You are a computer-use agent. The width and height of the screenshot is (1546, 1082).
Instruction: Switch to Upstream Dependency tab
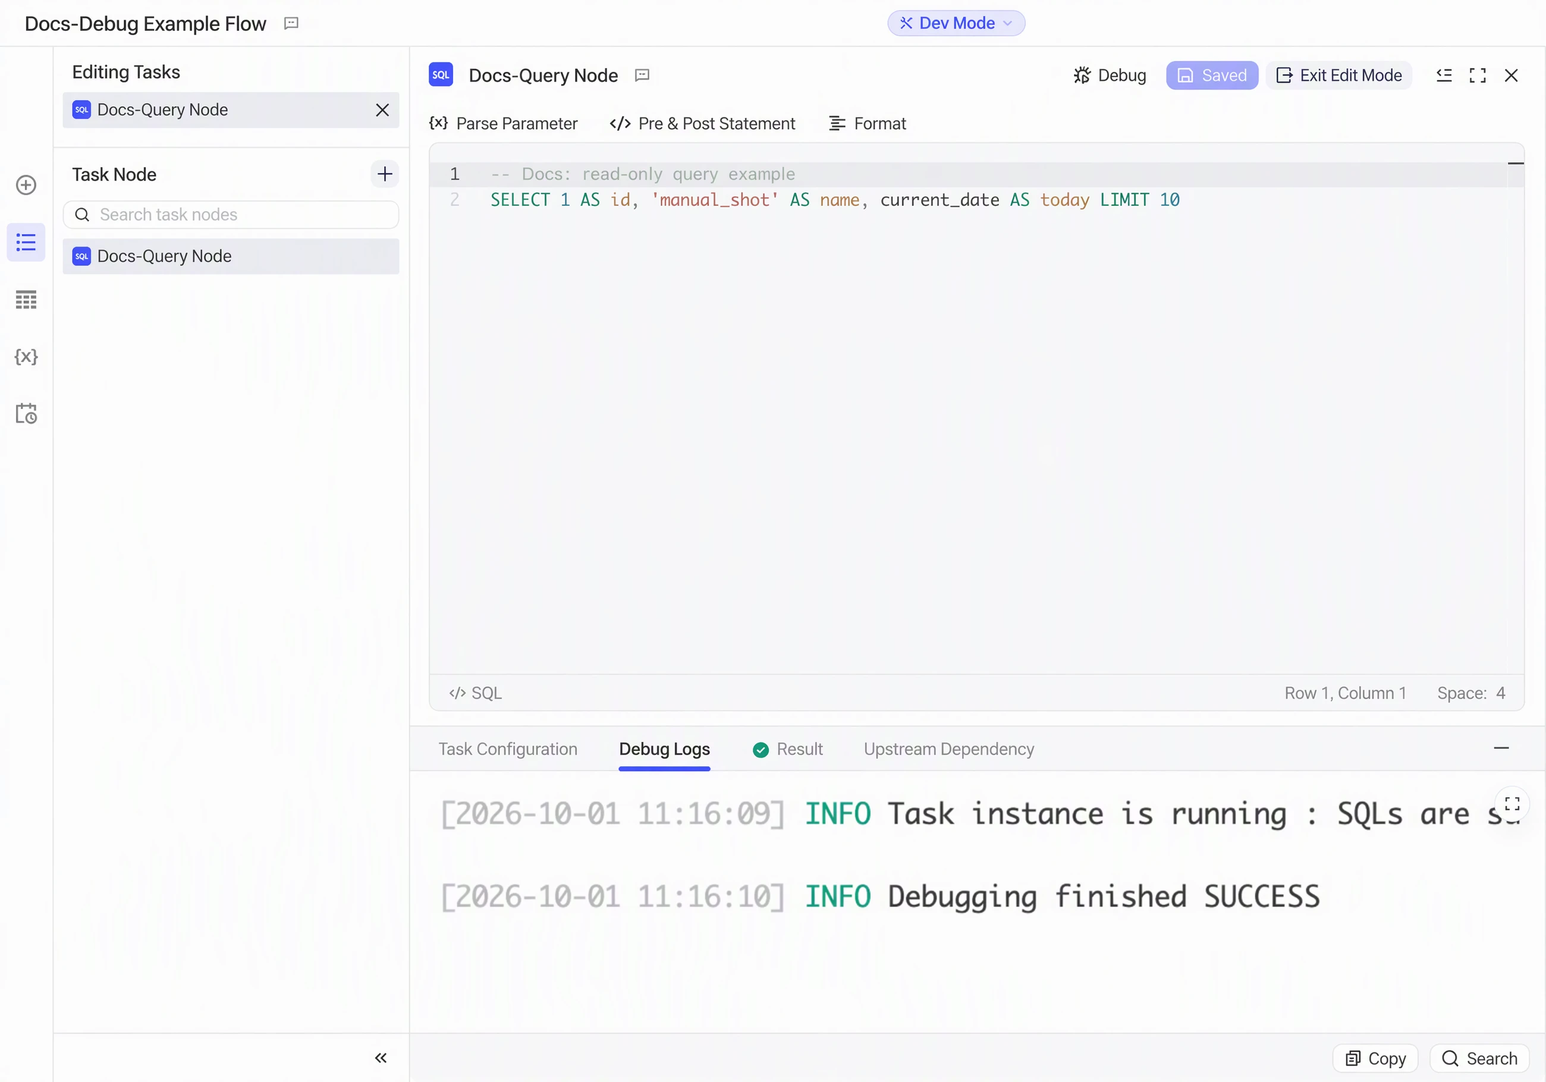(948, 750)
